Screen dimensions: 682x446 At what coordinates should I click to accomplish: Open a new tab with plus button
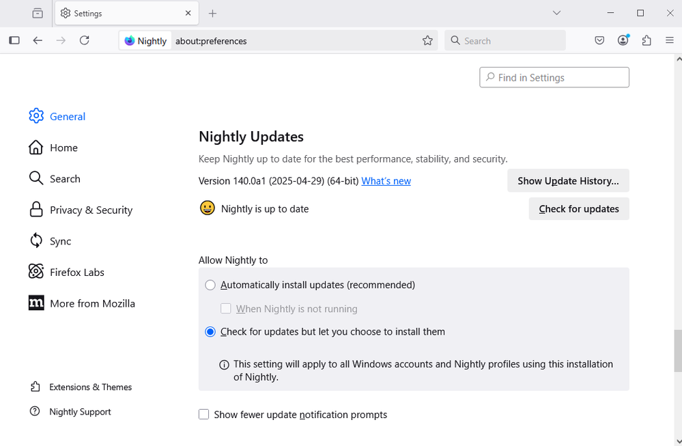[x=212, y=13]
